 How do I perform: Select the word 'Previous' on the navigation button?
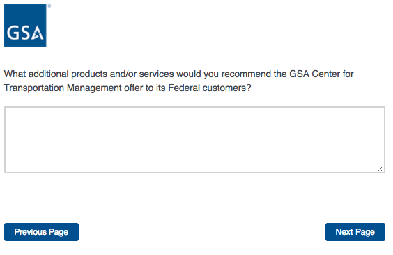coord(31,232)
